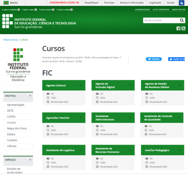Click graduation cap icon in Agricultor Familiar card
This screenshot has height=177, width=188.
48,126
